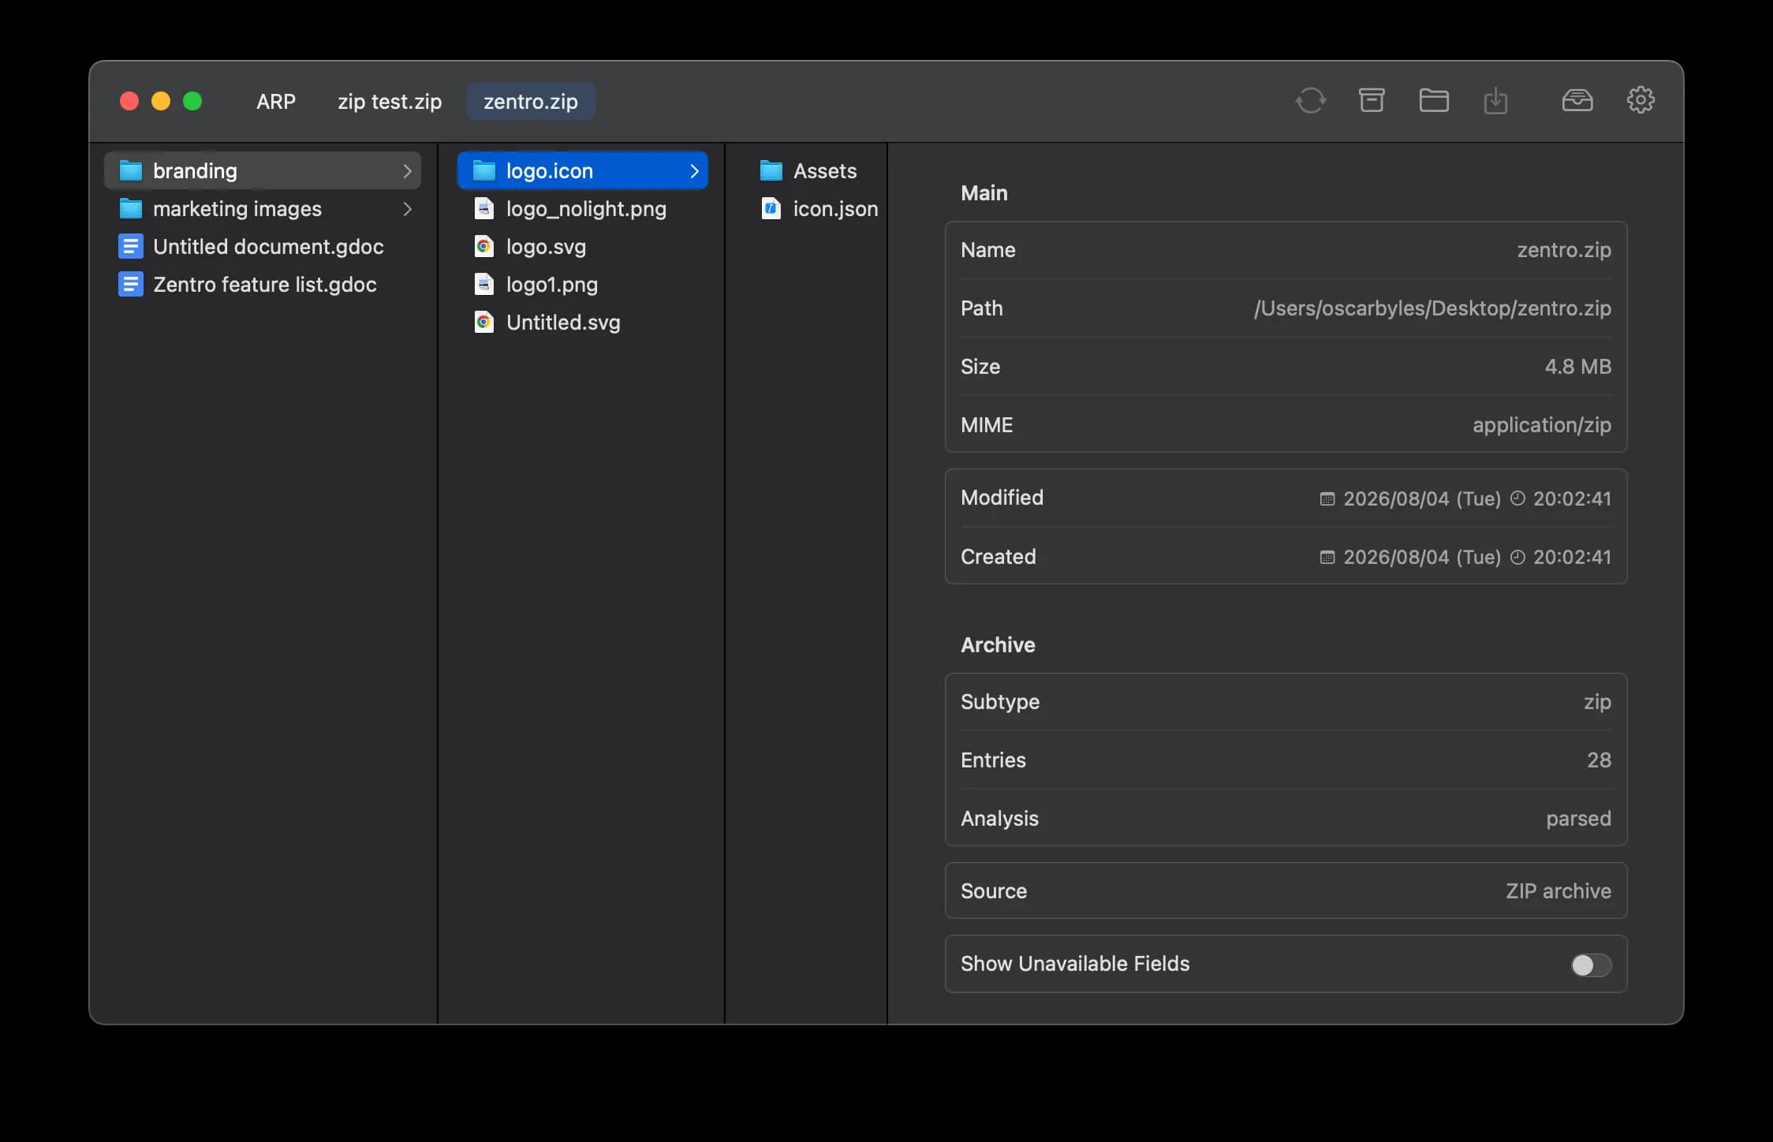This screenshot has height=1142, width=1773.
Task: Select Zentro feature list.gdoc entry
Action: (x=263, y=284)
